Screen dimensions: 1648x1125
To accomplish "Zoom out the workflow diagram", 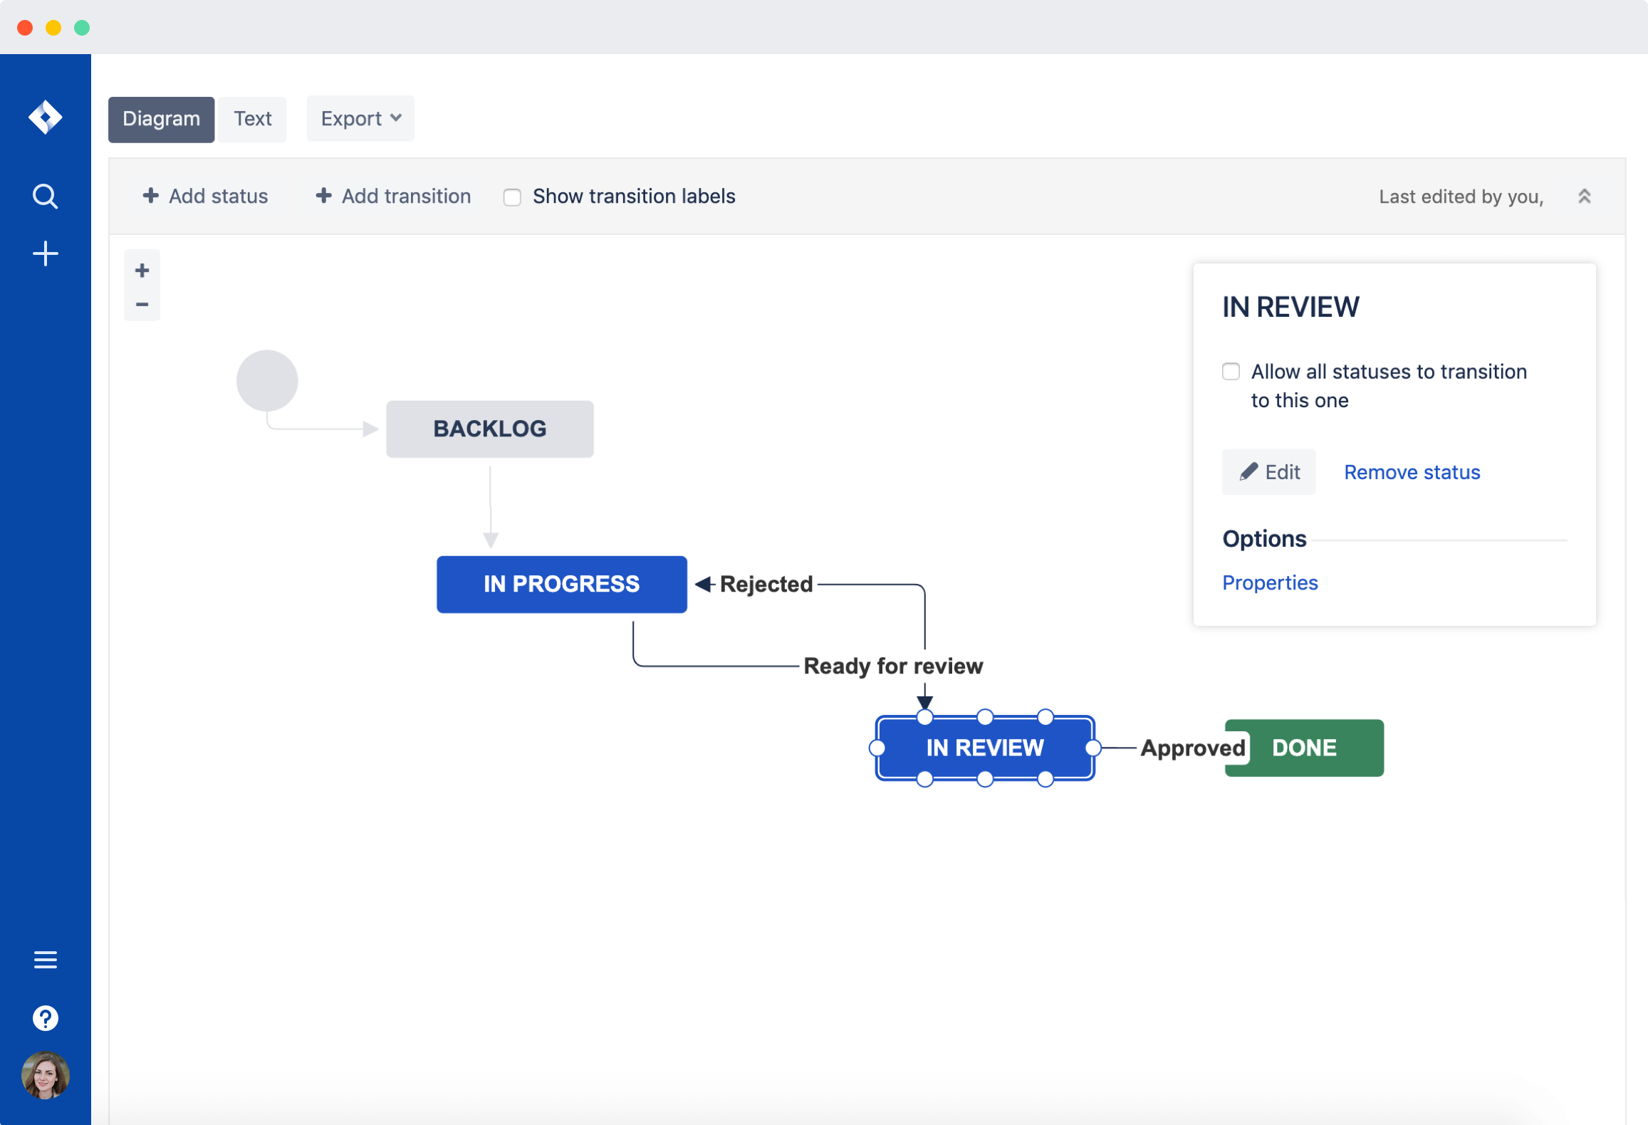I will [142, 304].
